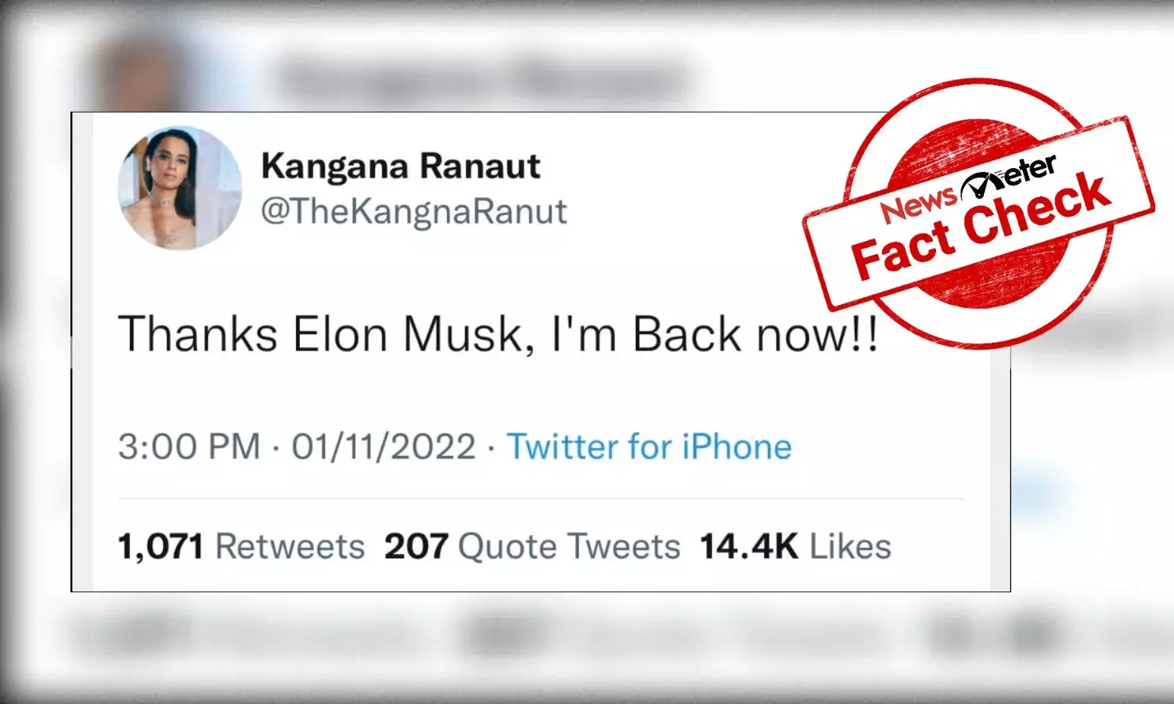This screenshot has width=1174, height=704.
Task: Click the 01/11/2022 date
Action: pyautogui.click(x=383, y=447)
